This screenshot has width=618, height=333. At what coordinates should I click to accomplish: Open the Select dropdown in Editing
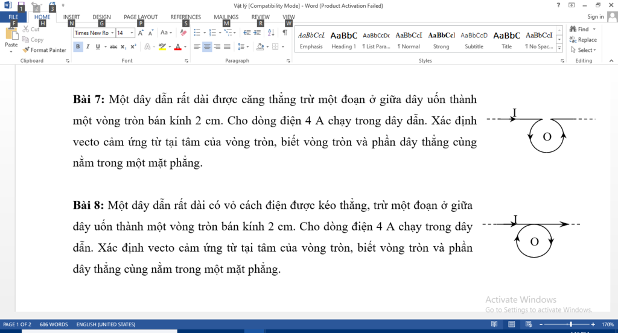(584, 50)
